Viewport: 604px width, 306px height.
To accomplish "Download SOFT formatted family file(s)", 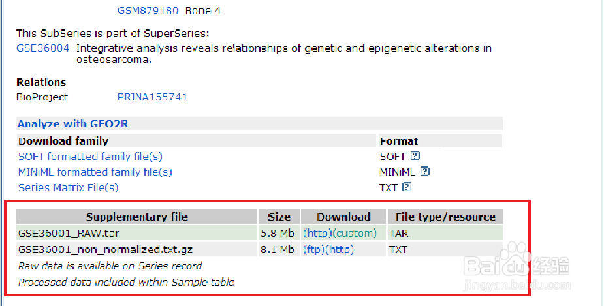I will click(90, 157).
